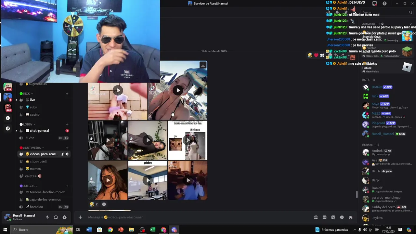Open the server with the 538 badge
The width and height of the screenshot is (416, 234).
click(8, 87)
